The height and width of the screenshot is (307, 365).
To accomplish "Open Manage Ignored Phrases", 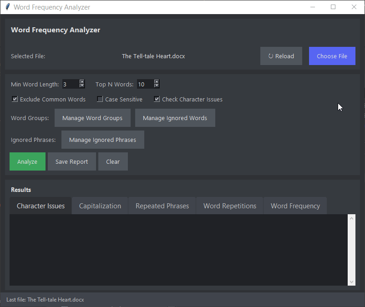I will 102,140.
